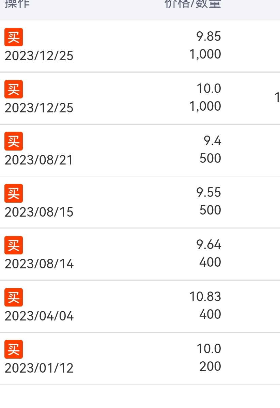Tap the 买 icon dated 2023/04/04
This screenshot has height=408, width=280.
coord(14,297)
